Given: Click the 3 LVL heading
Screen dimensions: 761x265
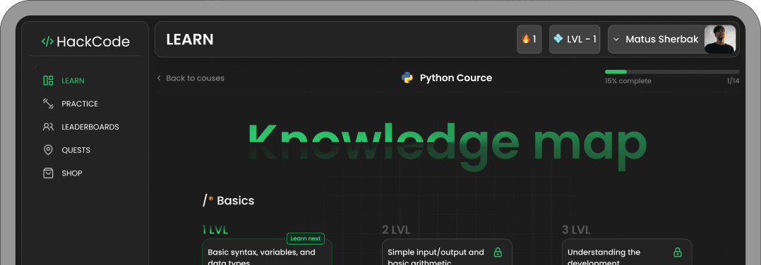Looking at the screenshot, I should coord(576,230).
